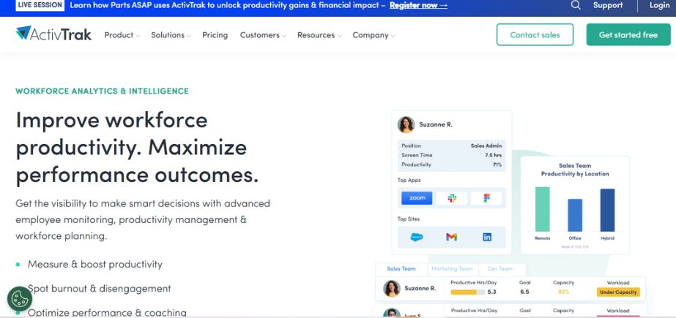Click the Slack app icon

452,198
